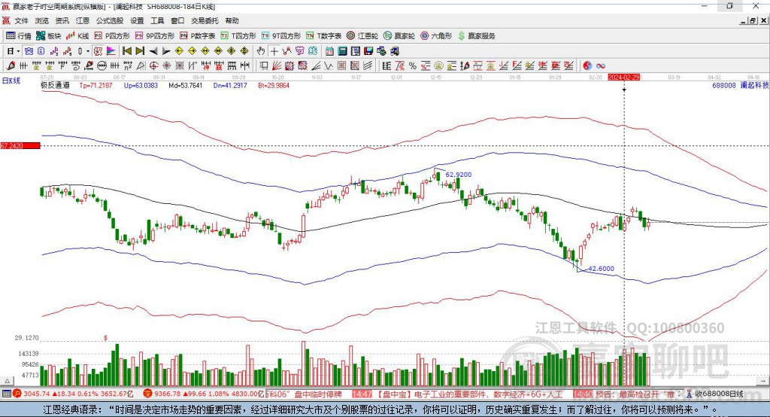Screen dimensions: 770x417
Task: Click the first yellow diamond arrow icon
Action: [179, 51]
